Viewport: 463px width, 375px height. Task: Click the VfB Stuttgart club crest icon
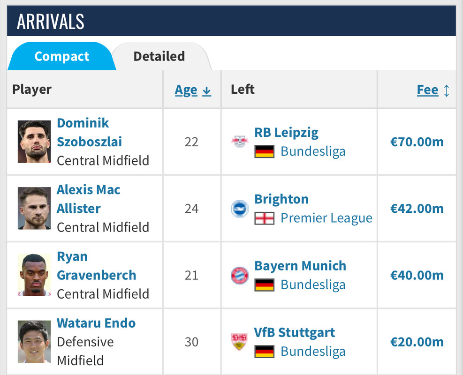pos(239,342)
